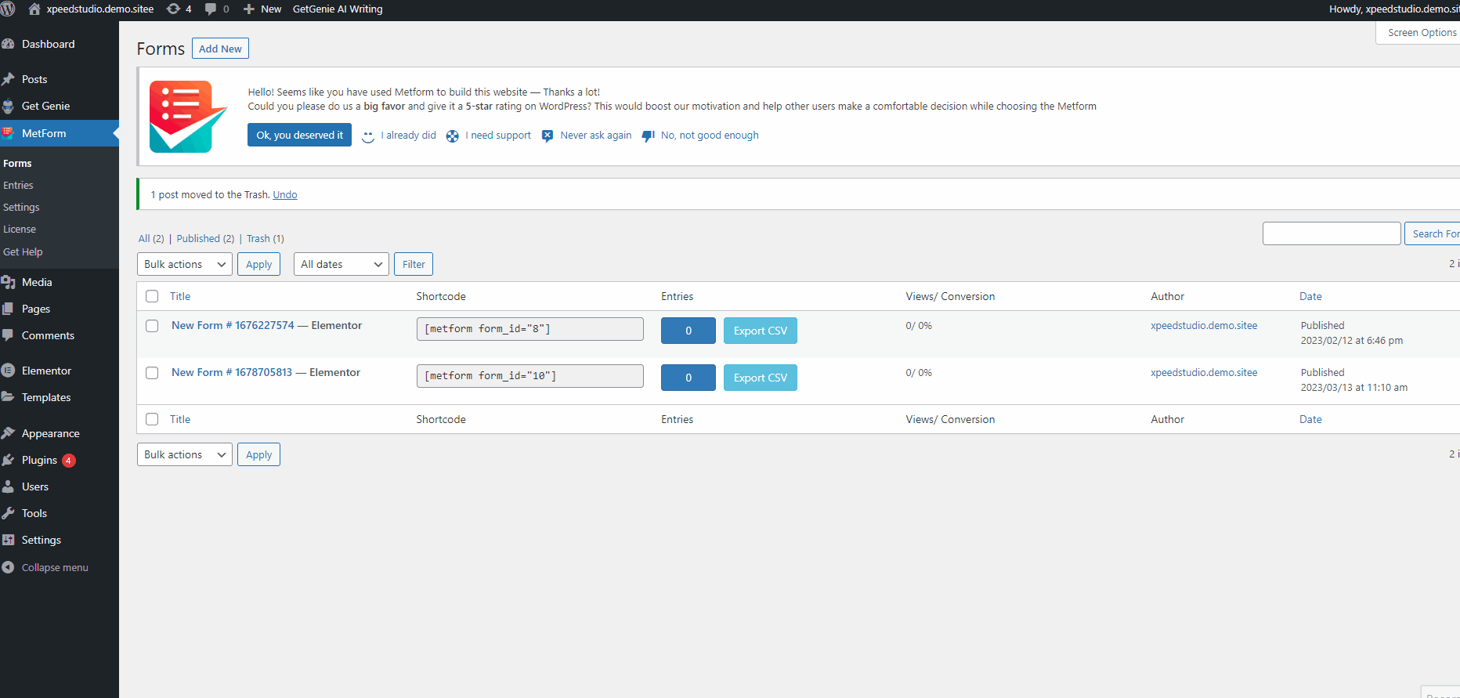Show All (2) forms view
This screenshot has width=1460, height=698.
tap(151, 238)
